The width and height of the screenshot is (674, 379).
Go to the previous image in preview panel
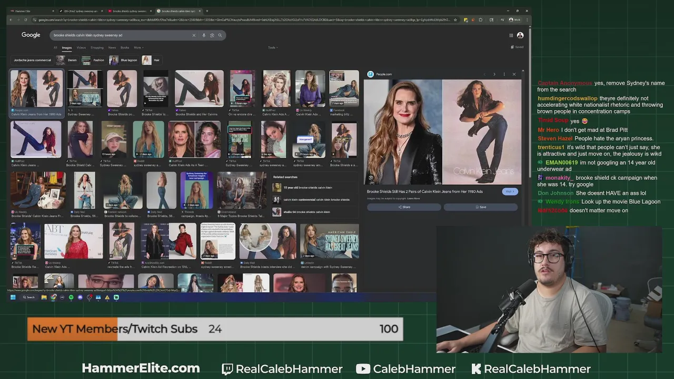click(484, 74)
